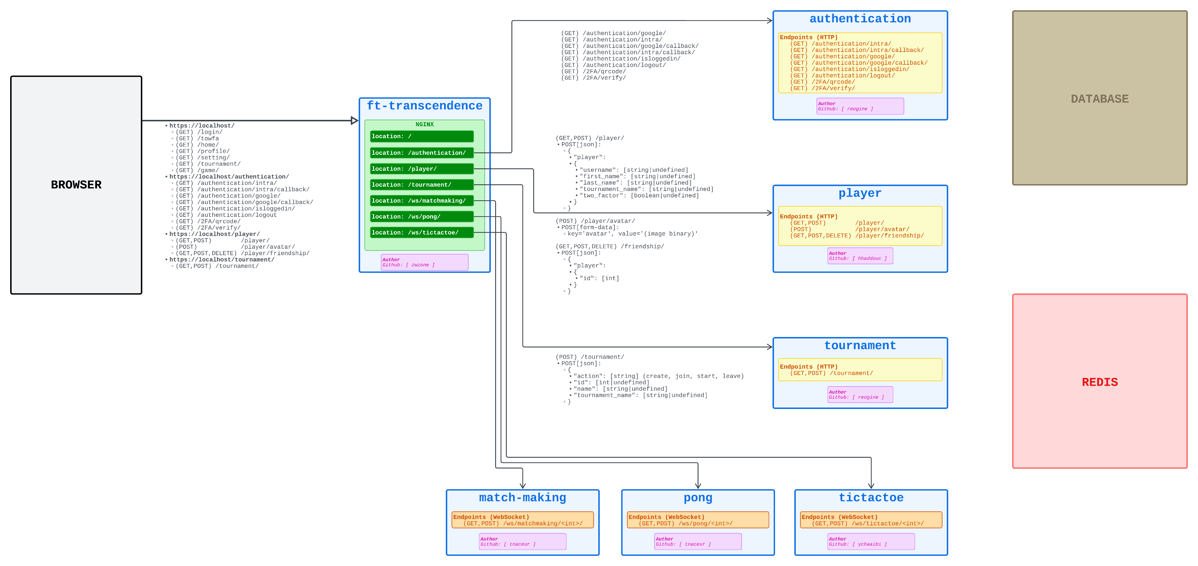Select the DATABASE block

click(x=1100, y=98)
